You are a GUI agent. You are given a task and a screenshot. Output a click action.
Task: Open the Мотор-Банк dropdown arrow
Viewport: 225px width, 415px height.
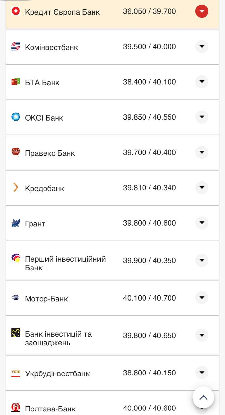202,298
